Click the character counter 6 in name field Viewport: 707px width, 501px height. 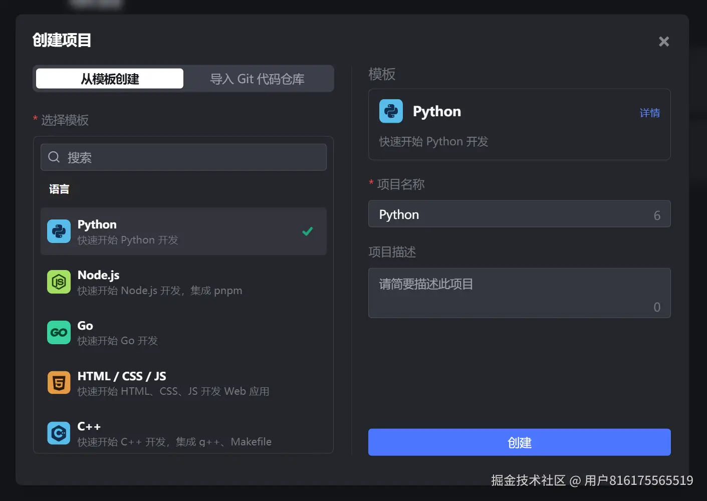[x=657, y=215]
